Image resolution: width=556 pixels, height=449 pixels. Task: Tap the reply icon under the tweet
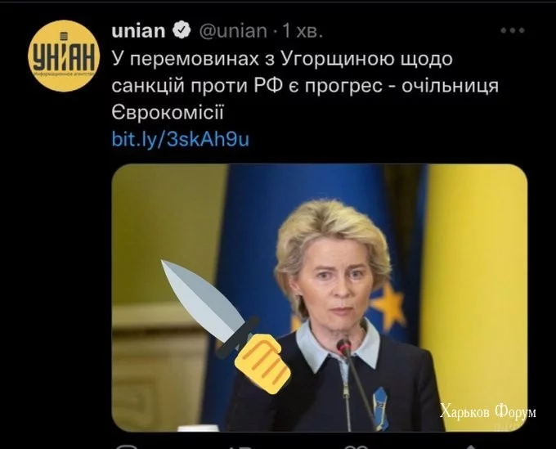(x=127, y=447)
